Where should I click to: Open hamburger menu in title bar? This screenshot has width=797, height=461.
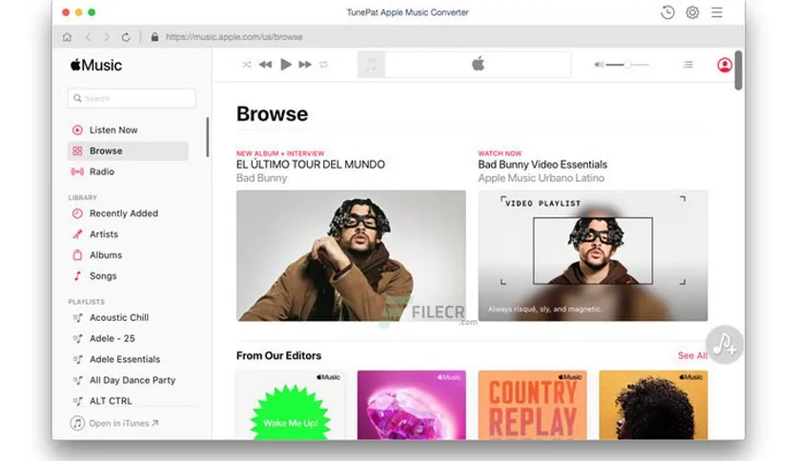[x=717, y=12]
